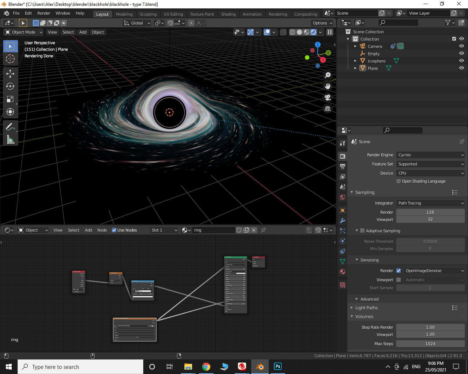Enable the Adaptive Sampling checkbox
The width and height of the screenshot is (468, 374).
point(362,230)
